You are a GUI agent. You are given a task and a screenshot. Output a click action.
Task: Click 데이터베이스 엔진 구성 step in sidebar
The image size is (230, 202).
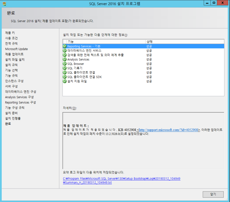(21, 92)
